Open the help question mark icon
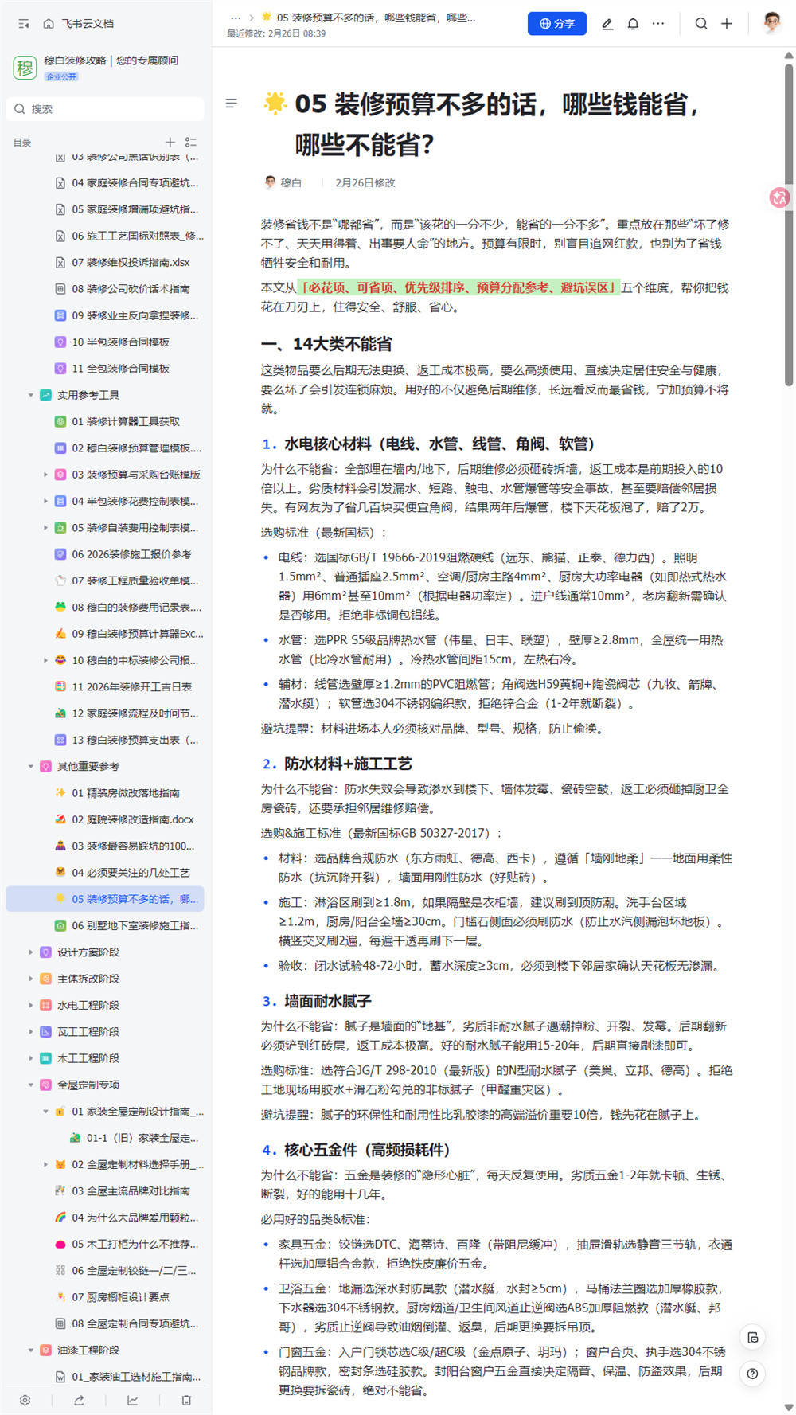The height and width of the screenshot is (1415, 796). tap(753, 1374)
